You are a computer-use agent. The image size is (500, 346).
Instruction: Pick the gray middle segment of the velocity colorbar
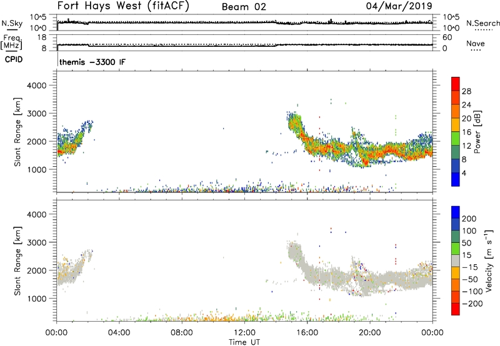[456, 260]
